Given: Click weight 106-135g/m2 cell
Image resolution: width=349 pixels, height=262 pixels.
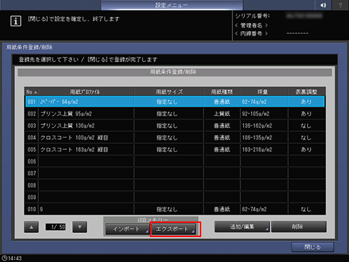Looking at the screenshot, I should coord(257,138).
